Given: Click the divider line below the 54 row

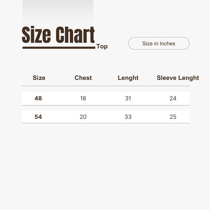Looking at the screenshot, I should (105, 123).
